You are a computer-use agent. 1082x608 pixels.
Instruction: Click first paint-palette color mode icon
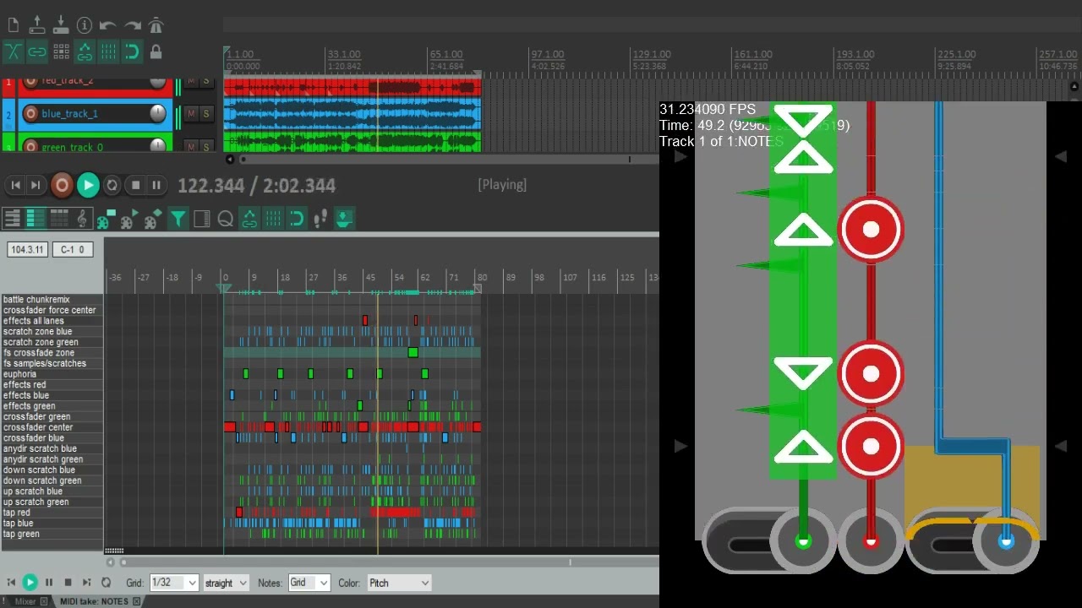point(105,220)
